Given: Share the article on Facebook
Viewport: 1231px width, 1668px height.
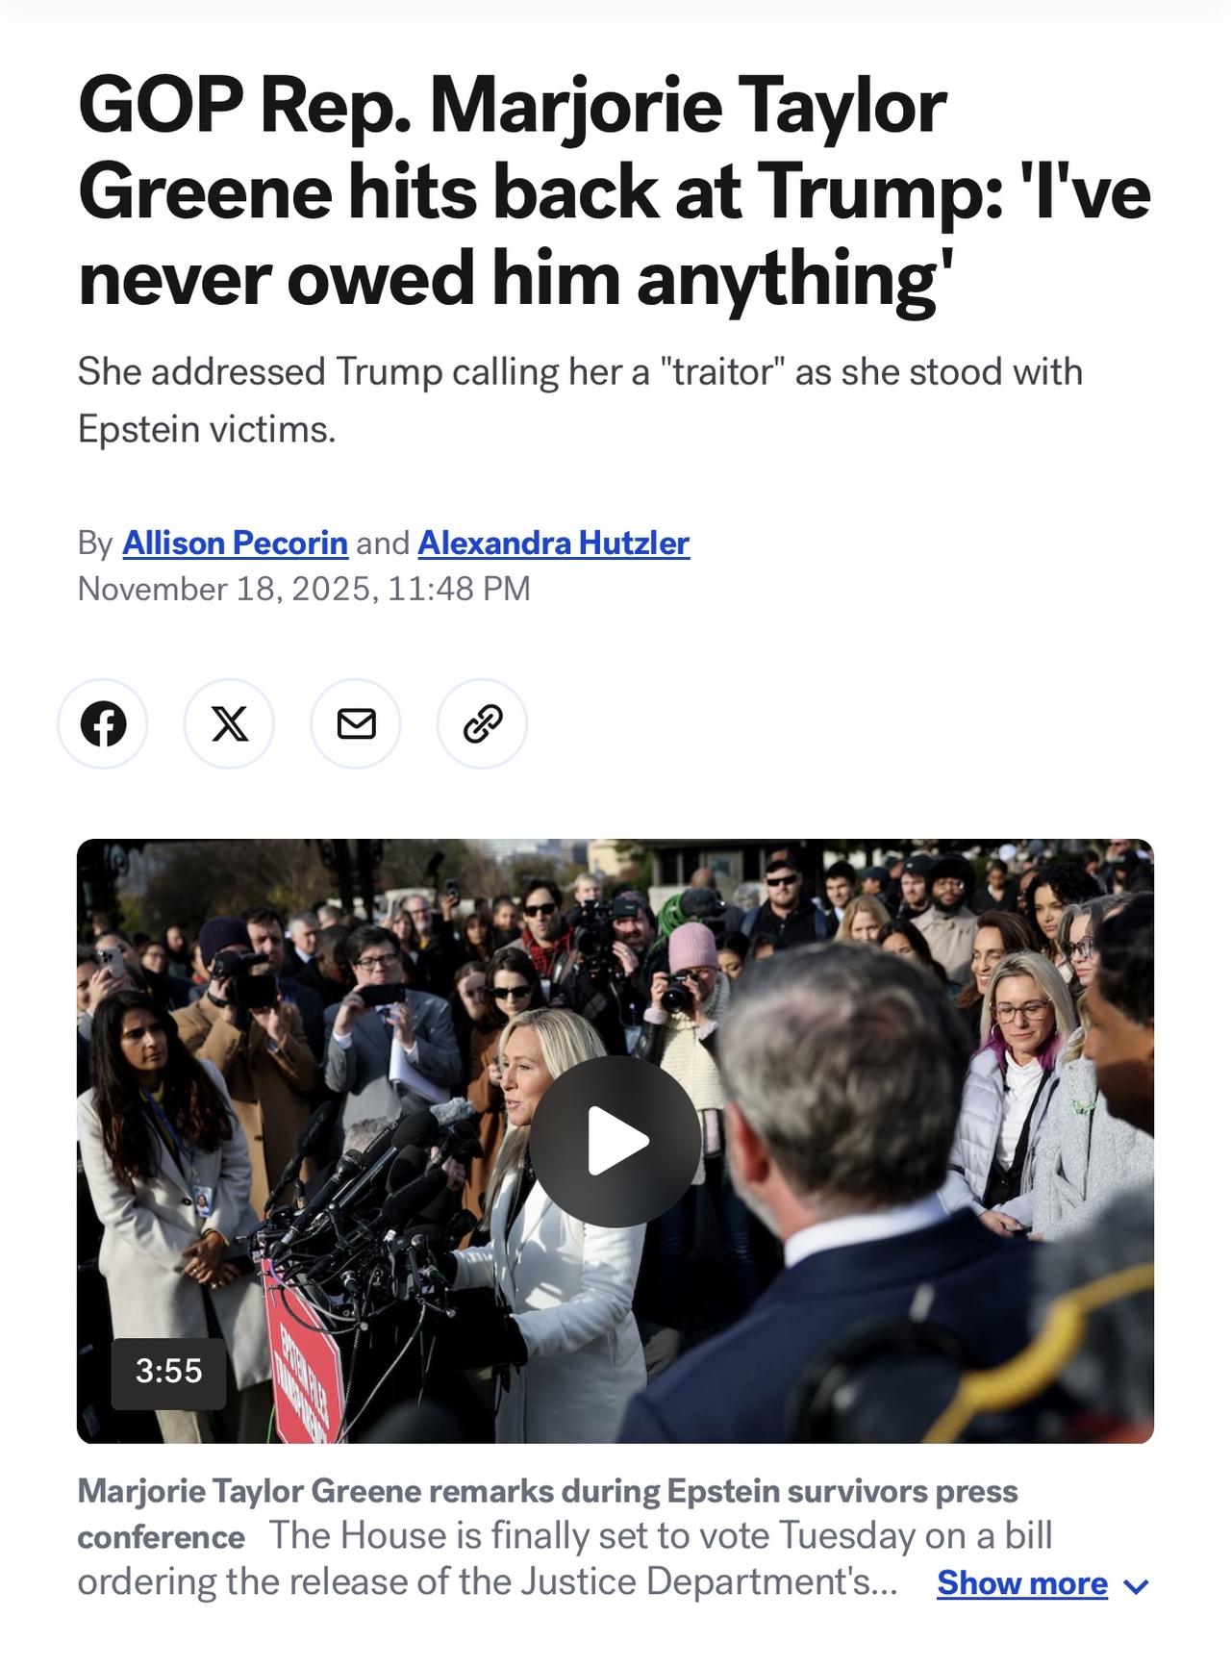Looking at the screenshot, I should tap(103, 723).
